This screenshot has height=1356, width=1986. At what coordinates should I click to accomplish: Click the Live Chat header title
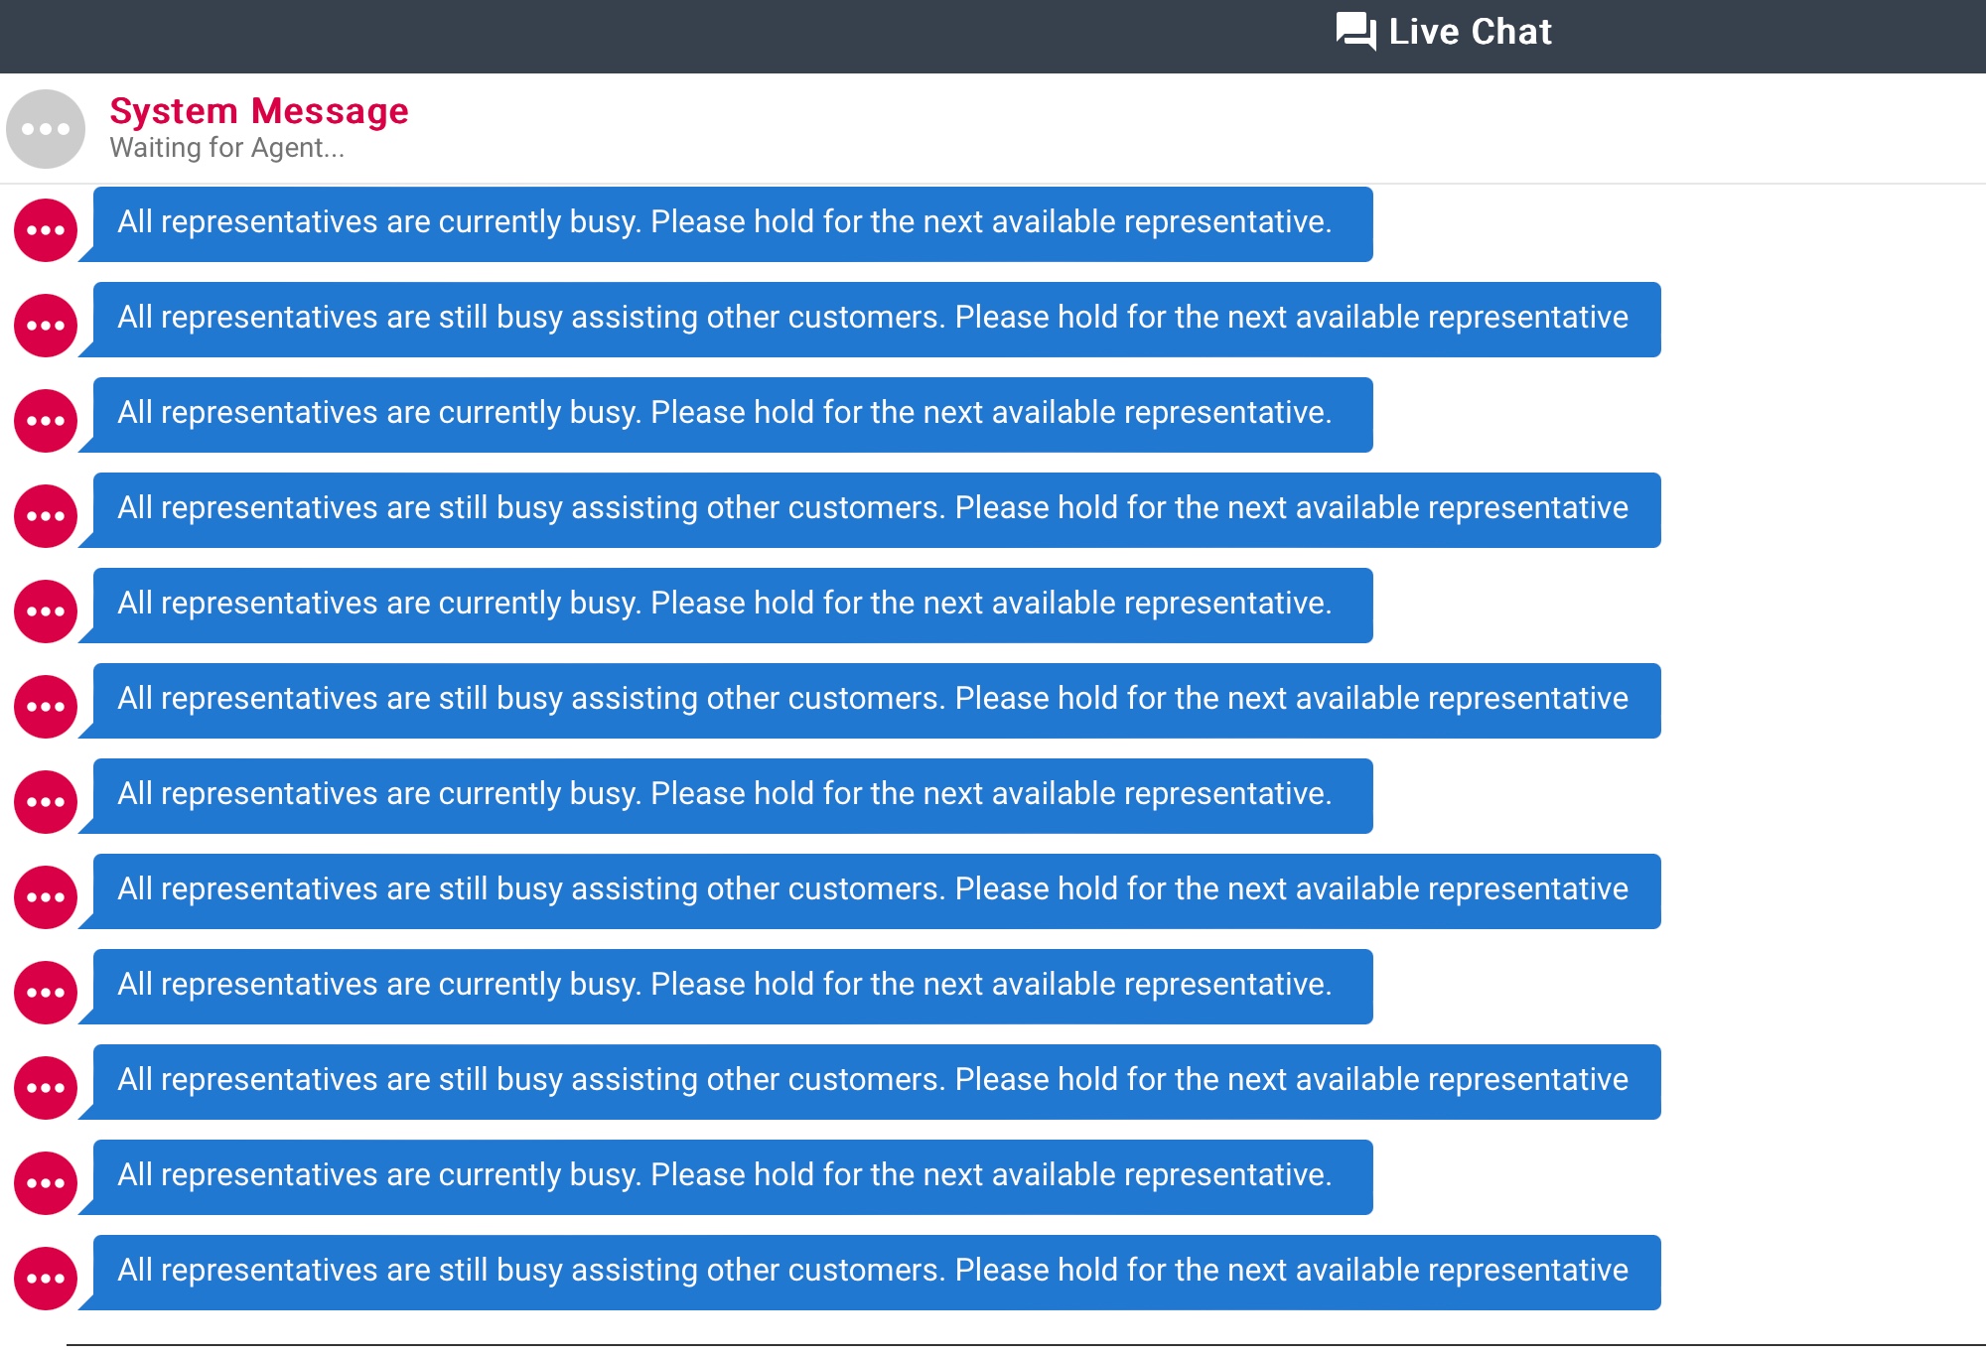(x=1470, y=32)
